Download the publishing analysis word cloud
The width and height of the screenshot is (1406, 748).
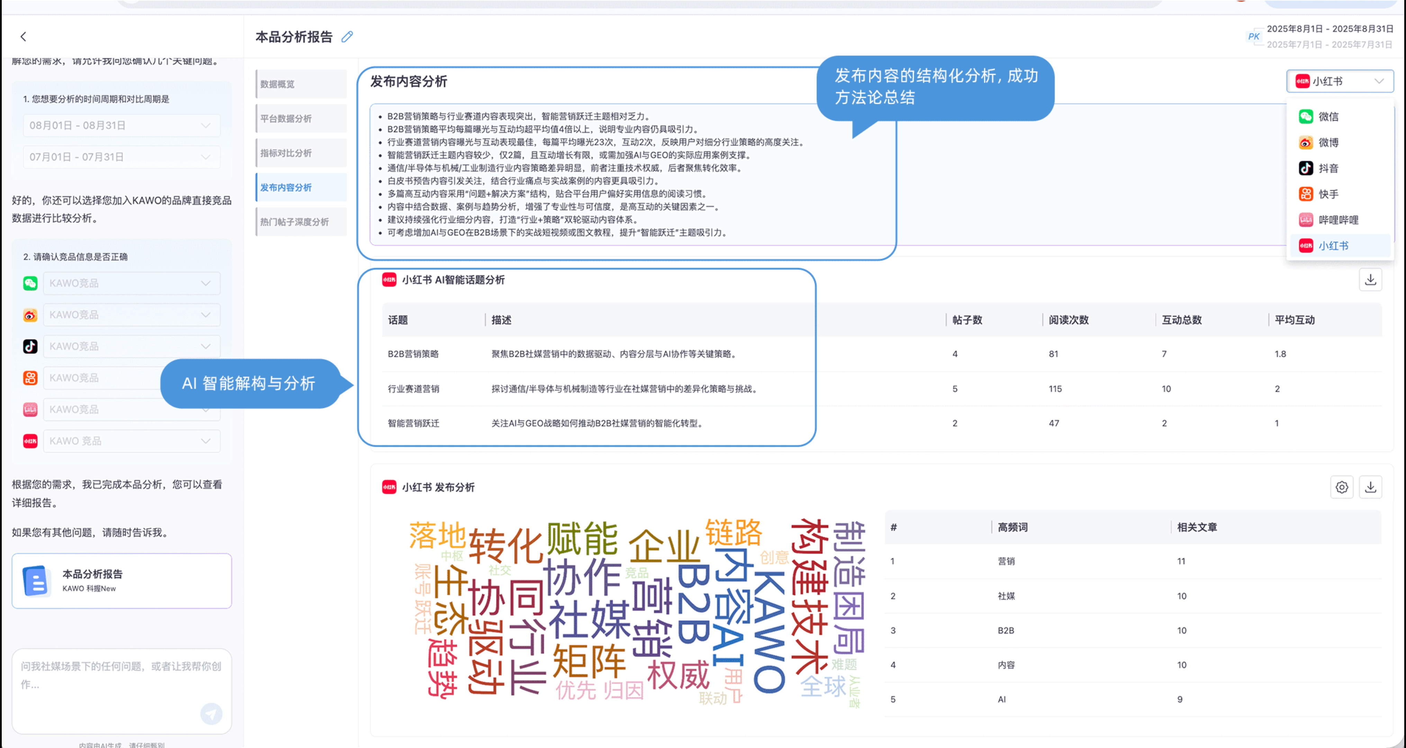tap(1370, 487)
